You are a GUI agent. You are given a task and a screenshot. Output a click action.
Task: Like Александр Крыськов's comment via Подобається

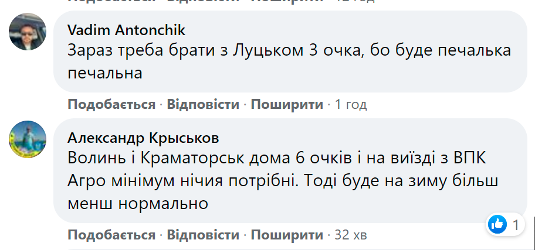tap(111, 235)
